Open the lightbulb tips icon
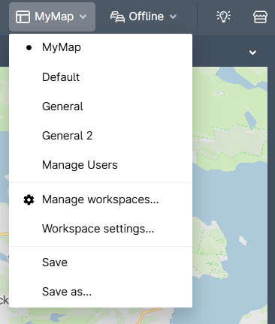The image size is (275, 324). click(223, 16)
